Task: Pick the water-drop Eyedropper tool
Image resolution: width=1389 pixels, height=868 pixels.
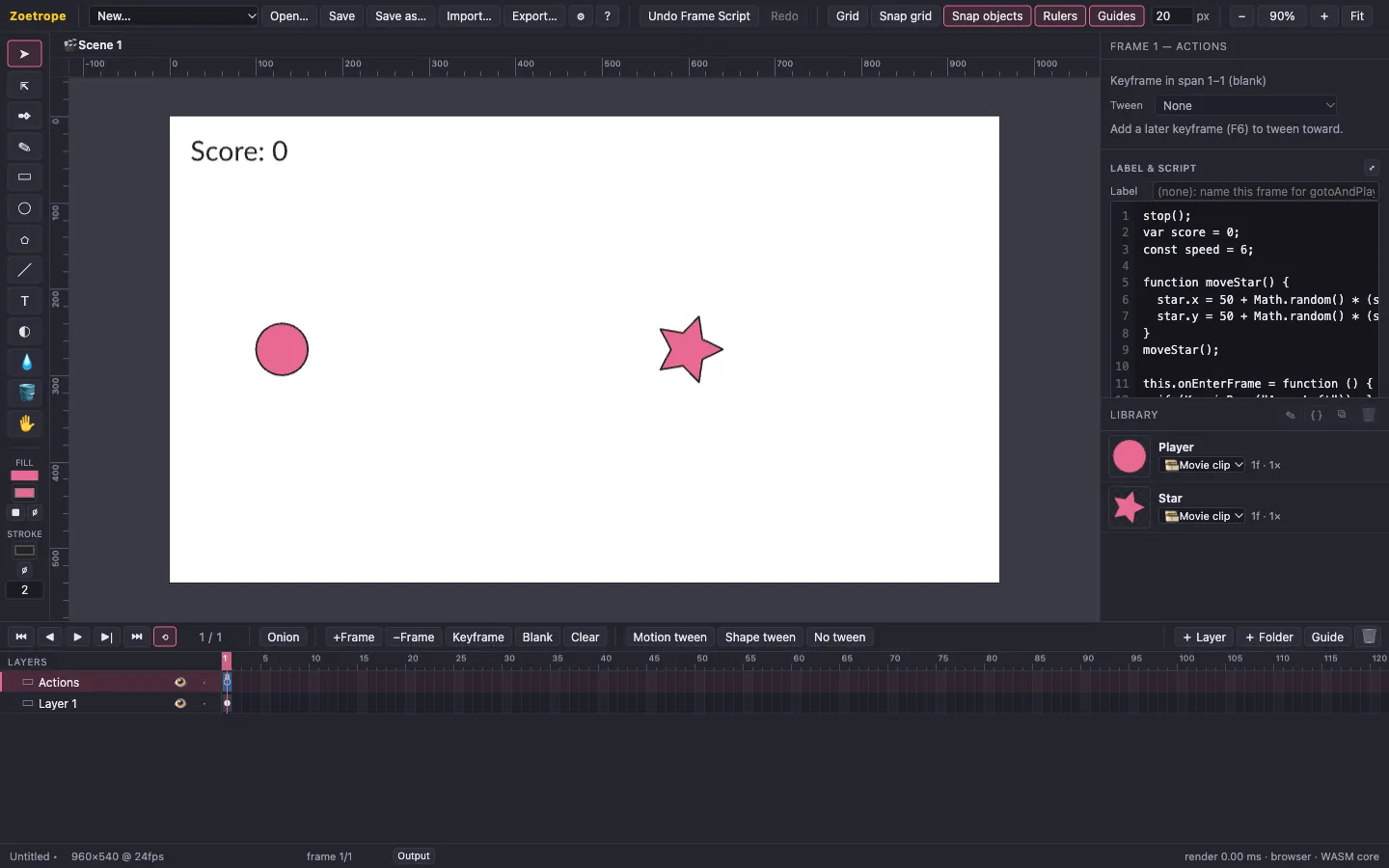Action: pos(24,363)
